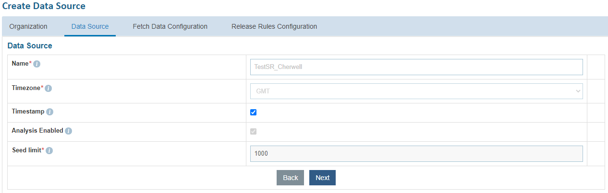The image size is (608, 193).
Task: Toggle the Analysis Enabled checkbox
Action: click(x=254, y=132)
